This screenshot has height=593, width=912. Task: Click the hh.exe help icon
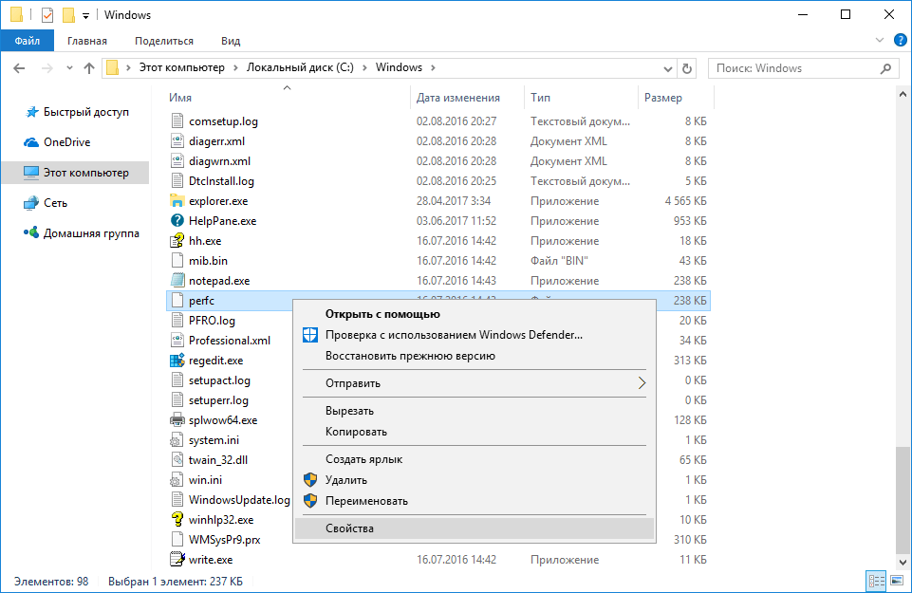[x=177, y=240]
